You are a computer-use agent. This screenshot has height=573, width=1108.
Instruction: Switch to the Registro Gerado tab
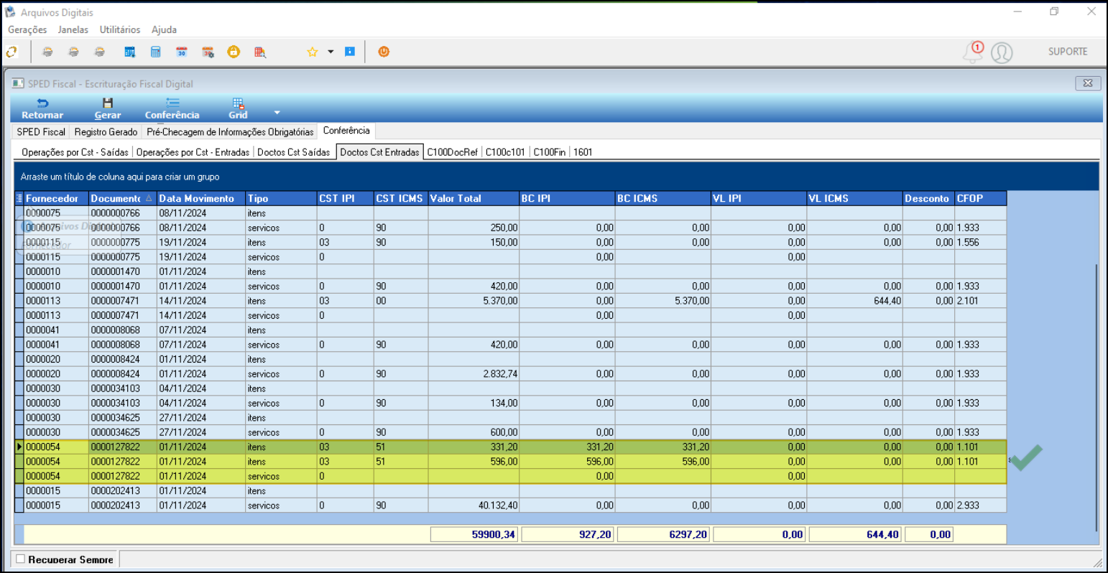pyautogui.click(x=106, y=132)
